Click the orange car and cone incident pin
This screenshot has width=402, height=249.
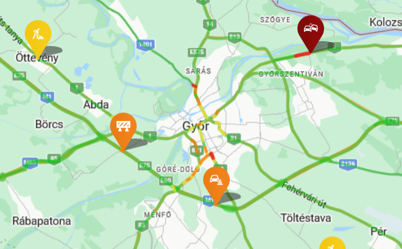click(x=216, y=183)
